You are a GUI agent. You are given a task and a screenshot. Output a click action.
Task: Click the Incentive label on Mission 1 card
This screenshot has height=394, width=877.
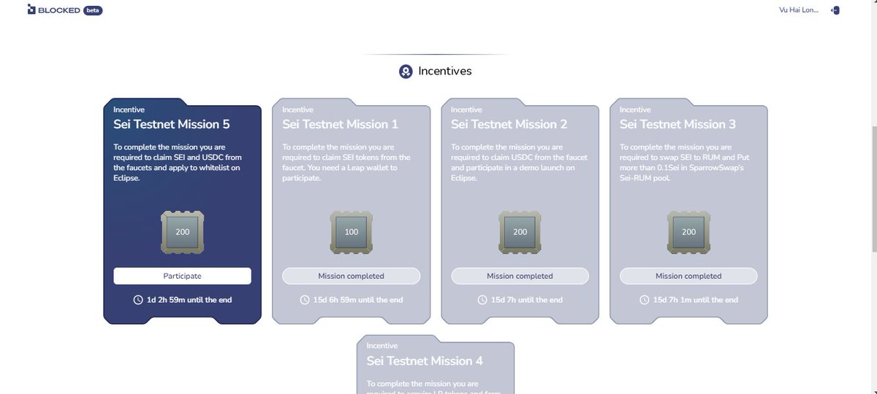(x=298, y=109)
